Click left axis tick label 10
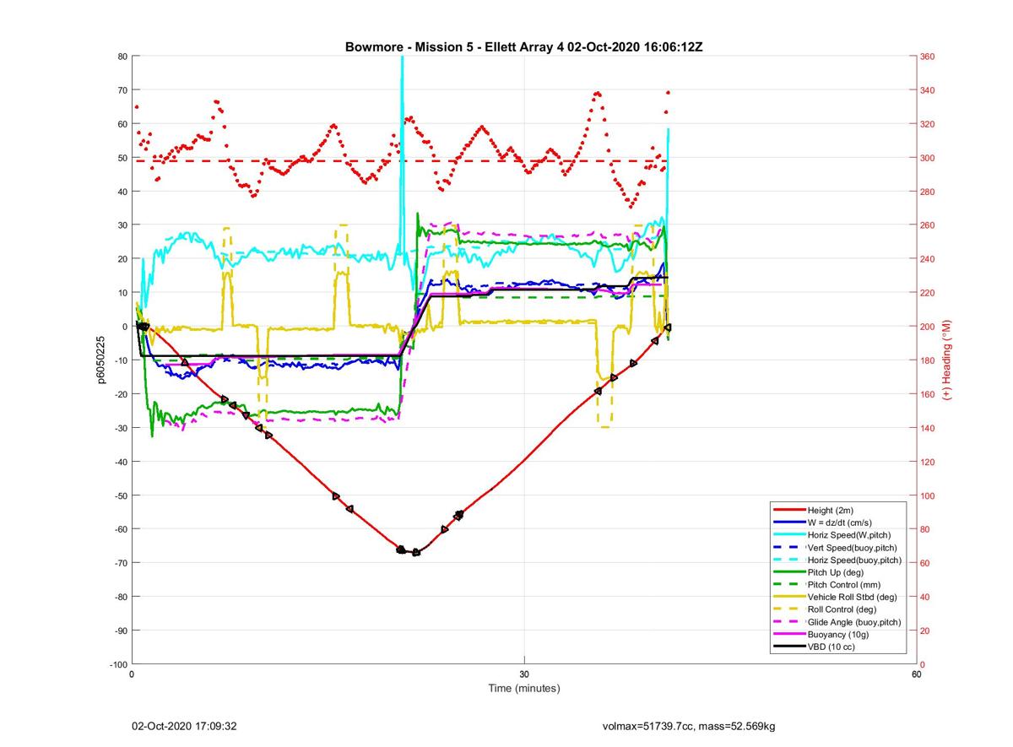 pos(122,293)
